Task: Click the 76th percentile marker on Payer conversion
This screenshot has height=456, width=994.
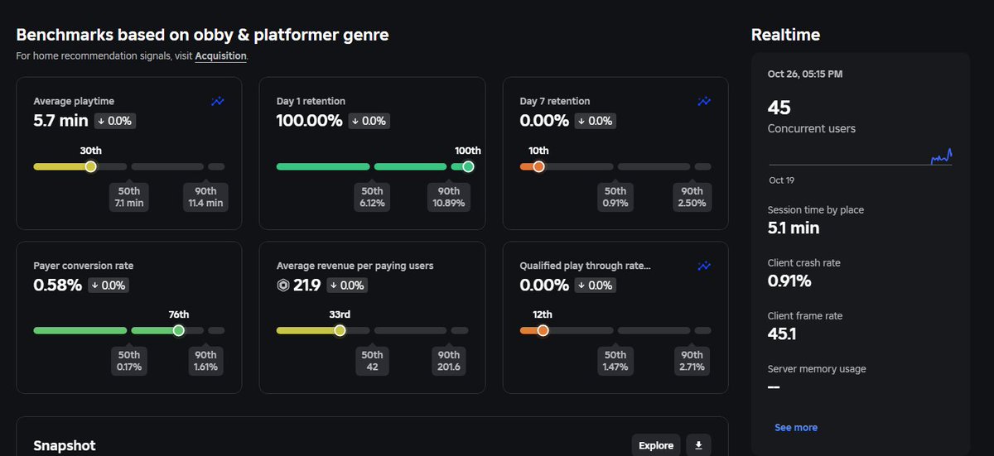Action: [178, 330]
